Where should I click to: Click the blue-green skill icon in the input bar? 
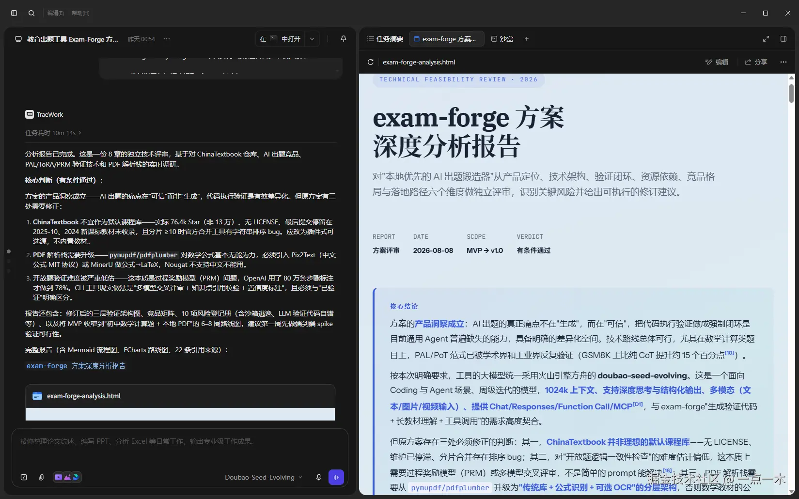tap(76, 477)
